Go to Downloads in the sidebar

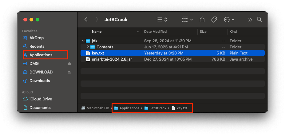coord(39,81)
